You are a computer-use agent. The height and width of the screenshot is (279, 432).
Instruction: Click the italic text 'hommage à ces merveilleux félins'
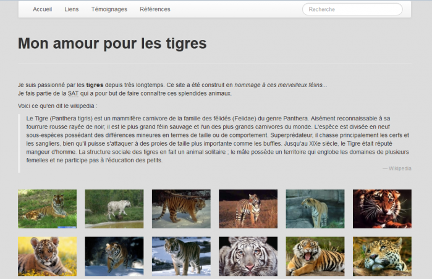278,85
